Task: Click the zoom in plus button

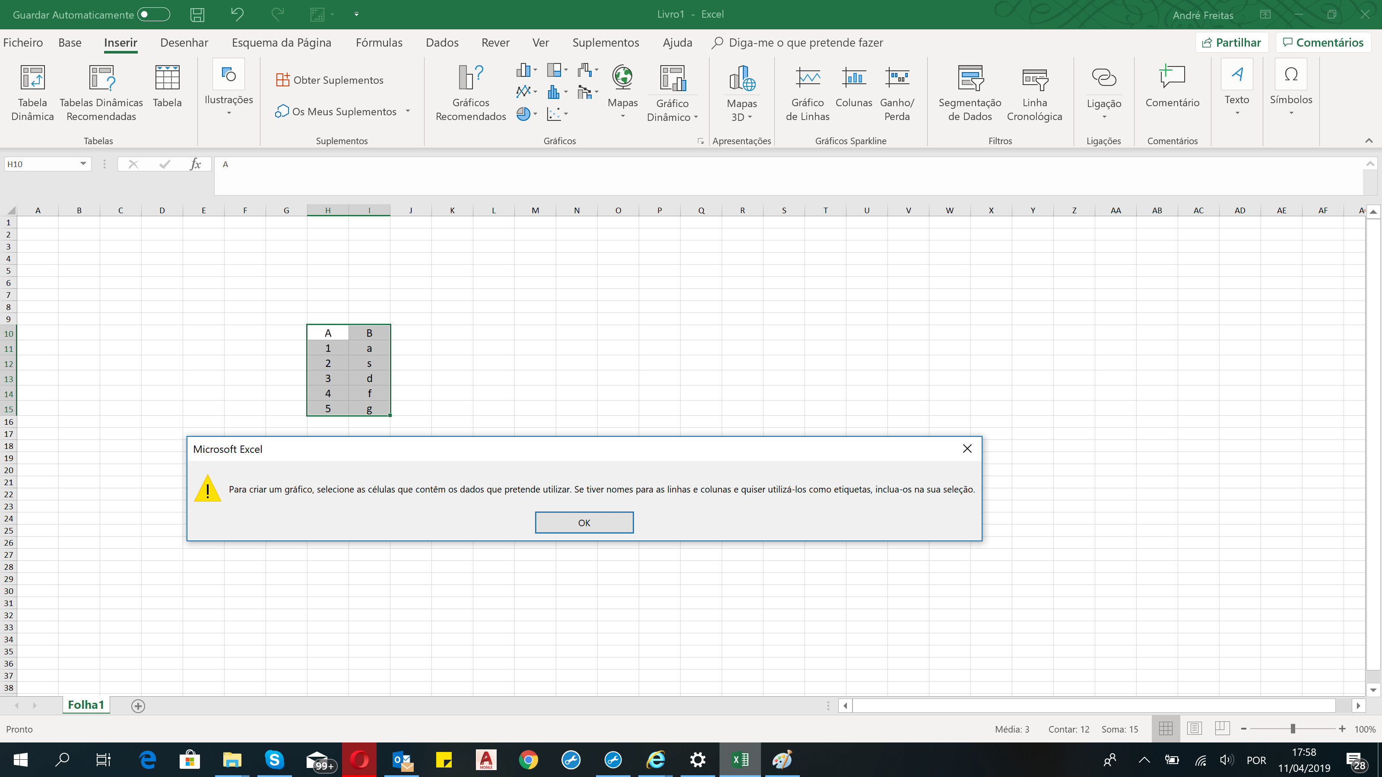Action: [1342, 729]
